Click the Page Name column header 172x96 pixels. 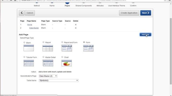pos(31,21)
